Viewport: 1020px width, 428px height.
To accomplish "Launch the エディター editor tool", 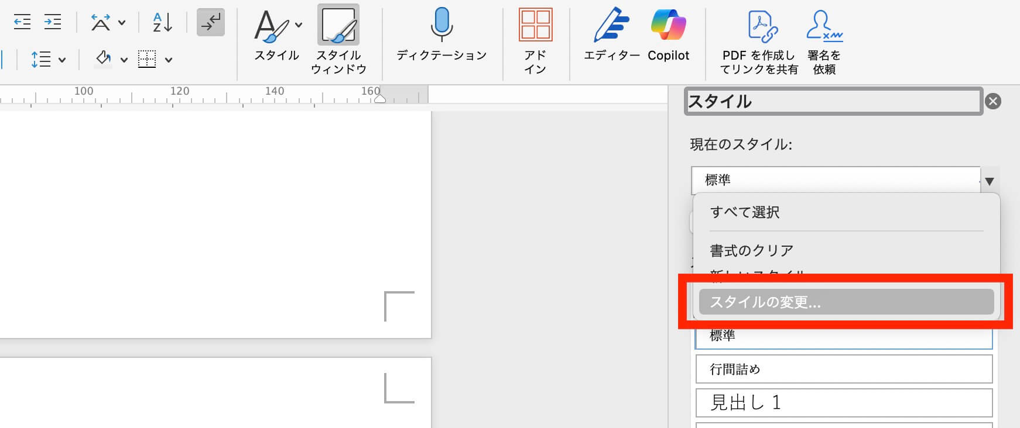I will point(612,35).
